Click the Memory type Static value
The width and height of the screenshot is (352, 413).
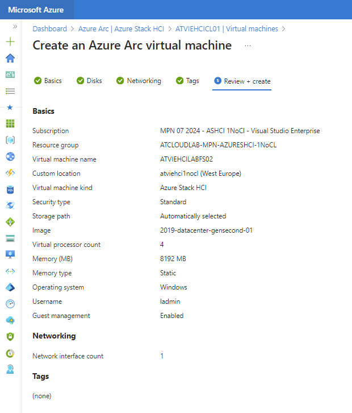tap(168, 273)
